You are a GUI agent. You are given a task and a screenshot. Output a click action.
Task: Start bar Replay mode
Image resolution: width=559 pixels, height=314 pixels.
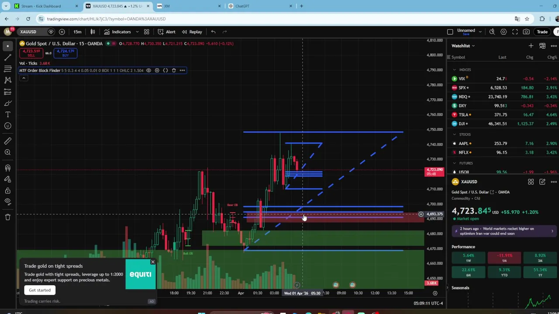[192, 31]
